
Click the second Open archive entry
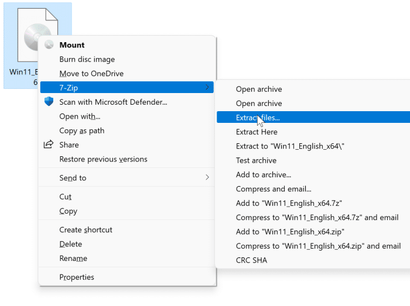click(x=313, y=104)
